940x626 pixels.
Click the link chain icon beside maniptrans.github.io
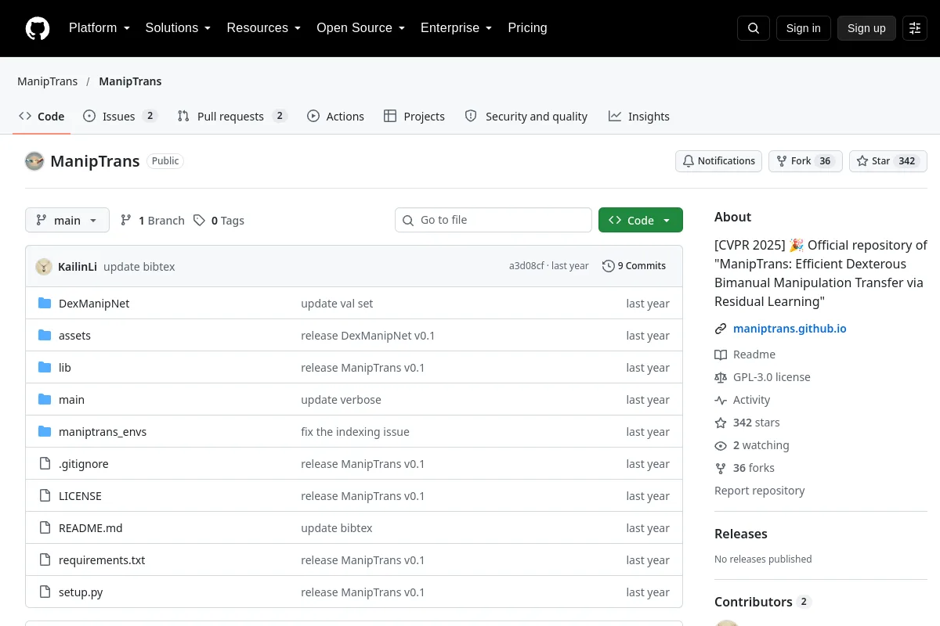[x=721, y=329]
